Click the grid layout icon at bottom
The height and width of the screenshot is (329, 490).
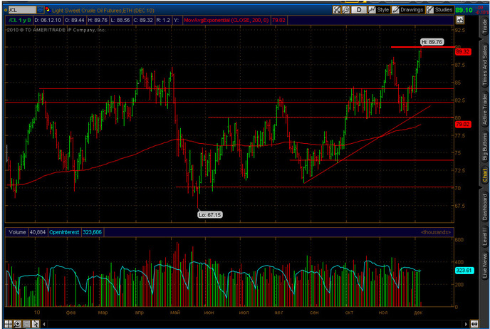pyautogui.click(x=8, y=324)
